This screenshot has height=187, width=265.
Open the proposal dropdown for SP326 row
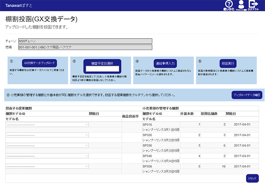tap(47, 135)
